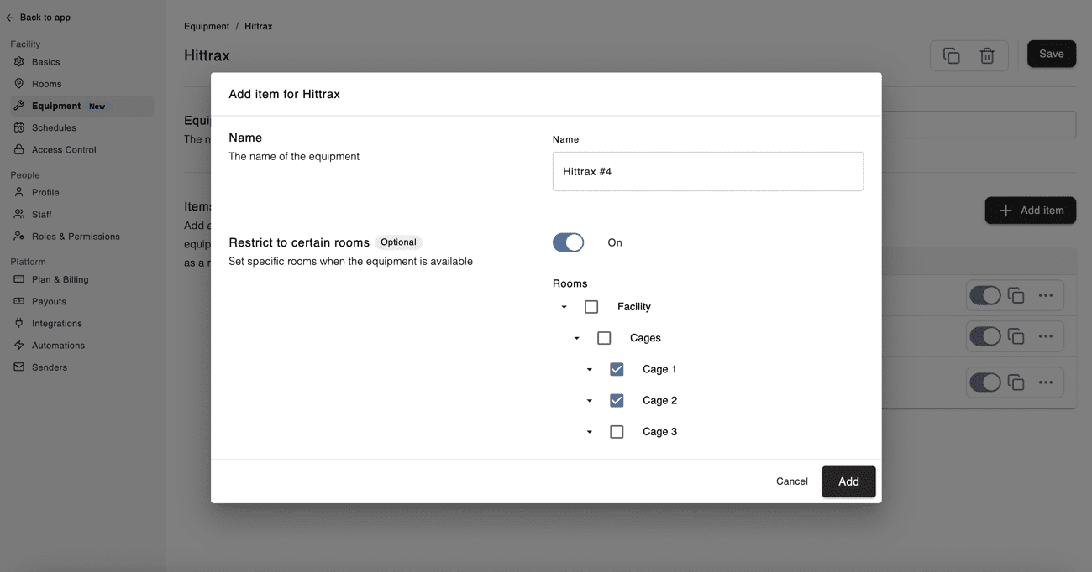Screen dimensions: 1092x572
Task: Click the Back to app arrow icon
Action: 10,18
